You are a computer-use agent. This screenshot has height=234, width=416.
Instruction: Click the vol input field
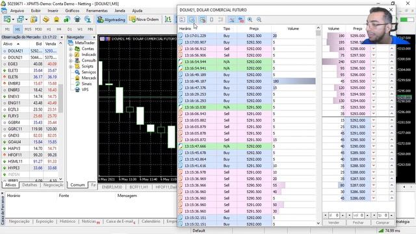(x=358, y=215)
